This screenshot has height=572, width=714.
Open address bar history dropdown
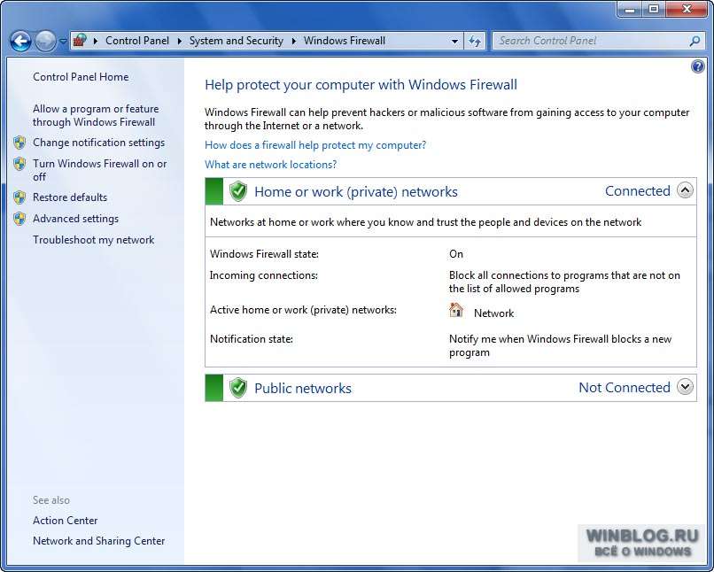[x=454, y=42]
